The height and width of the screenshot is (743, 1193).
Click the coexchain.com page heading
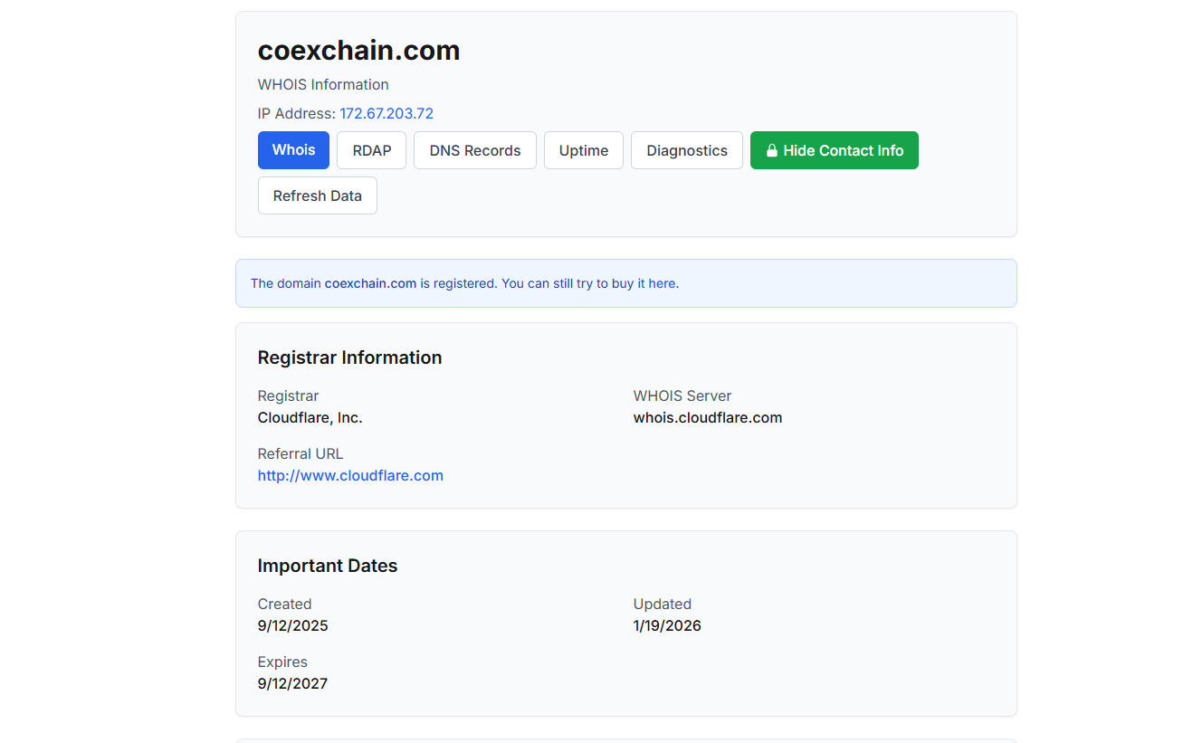358,51
